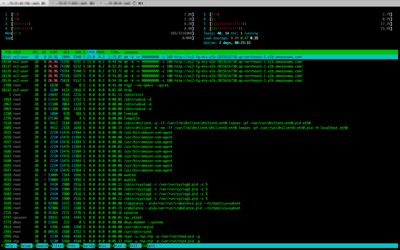Click CPU 8 usage meter bar
The width and height of the screenshot is (400, 250).
coord(301,28)
